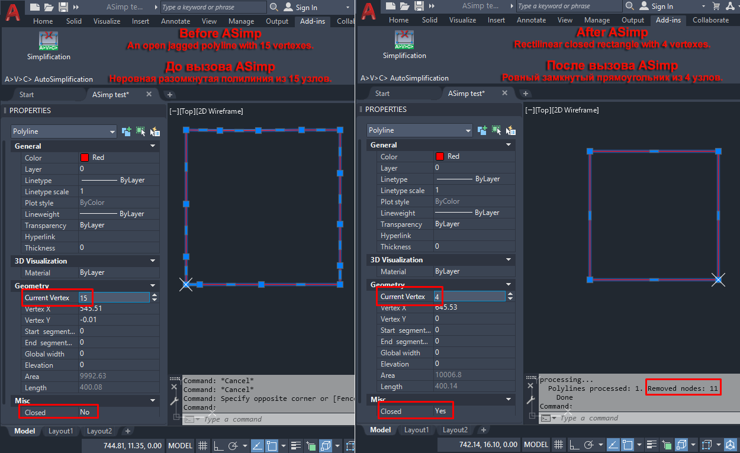This screenshot has width=740, height=453.
Task: Click shopping cart icon in right window
Action: pos(717,7)
